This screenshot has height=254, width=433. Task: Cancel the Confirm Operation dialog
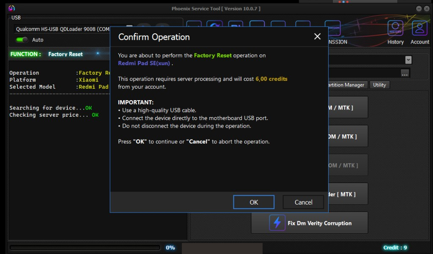pyautogui.click(x=303, y=202)
